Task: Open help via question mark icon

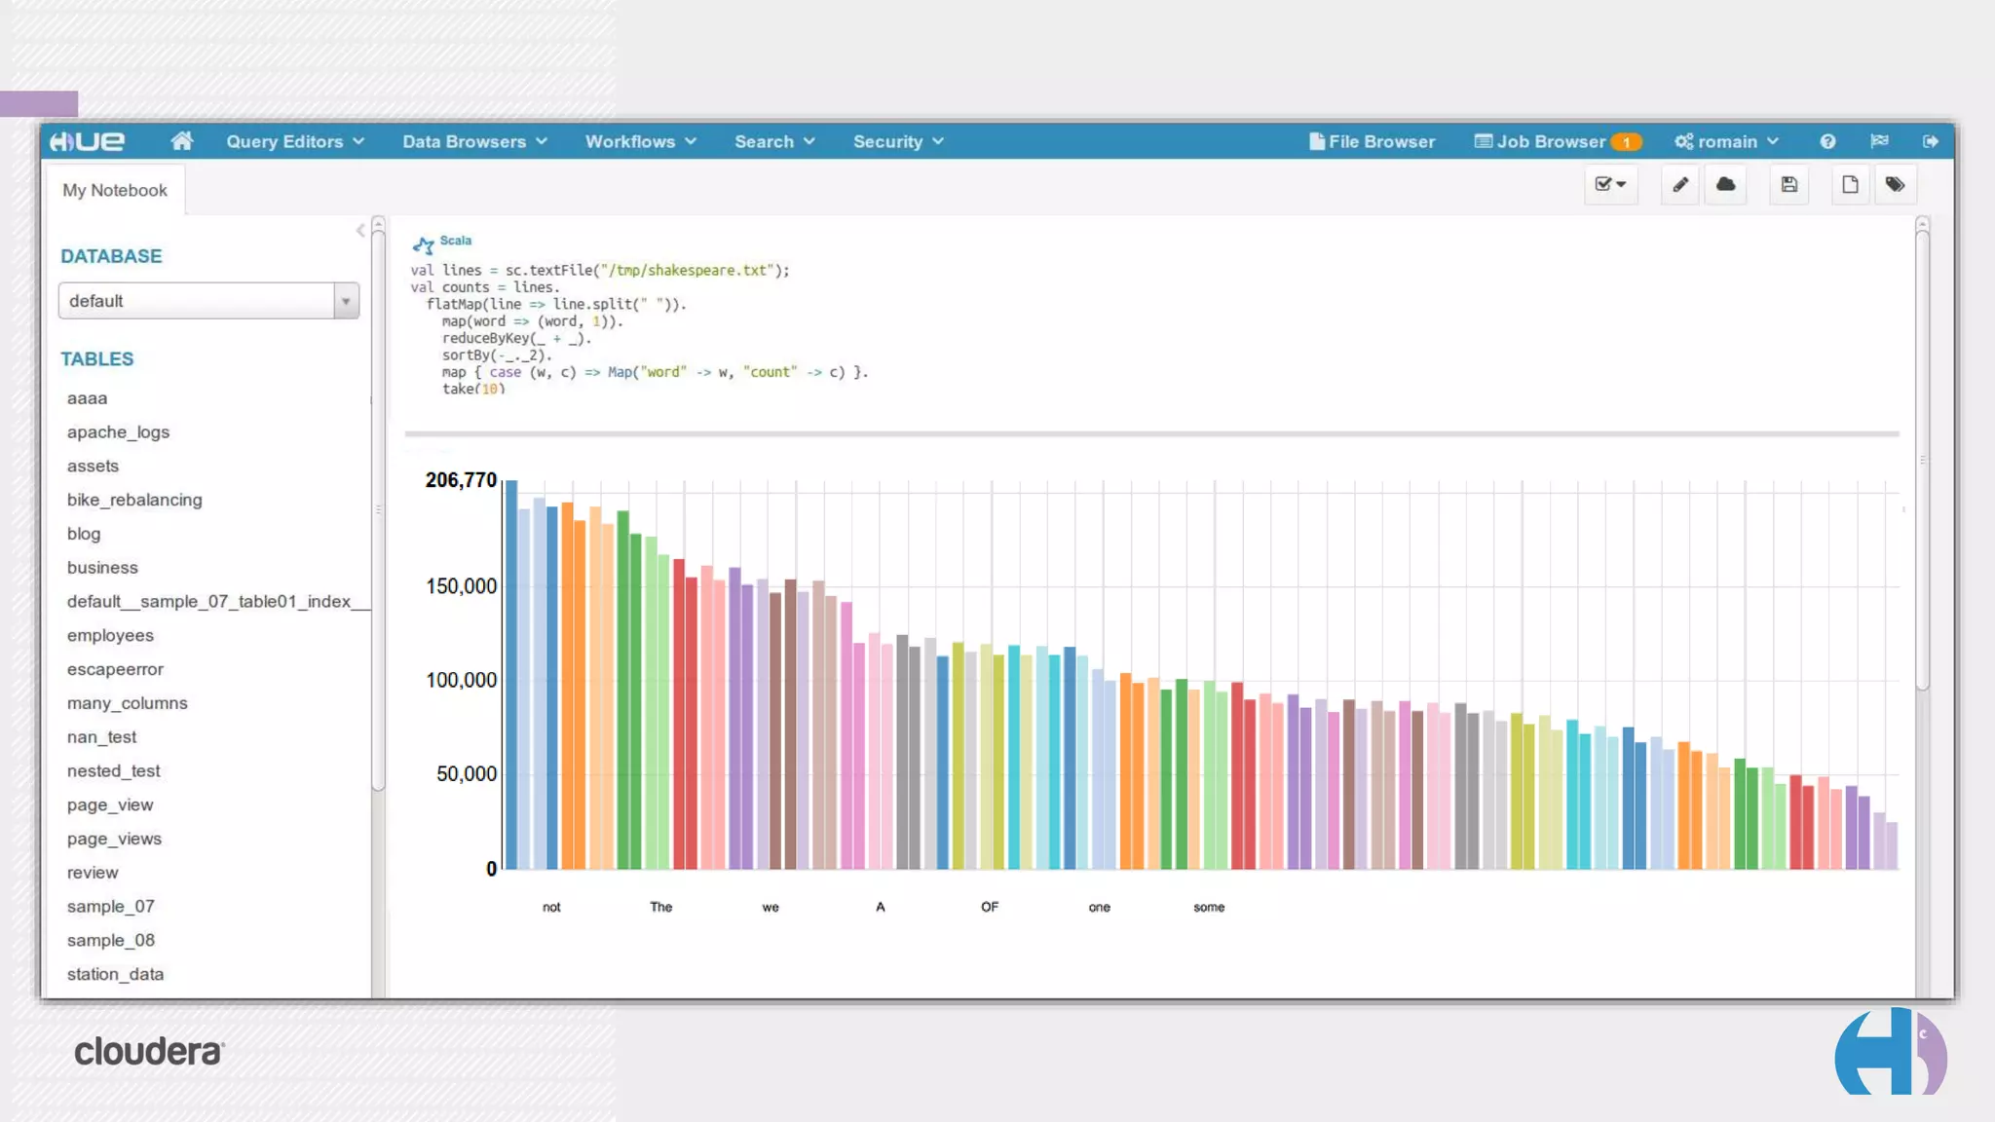Action: click(x=1827, y=142)
